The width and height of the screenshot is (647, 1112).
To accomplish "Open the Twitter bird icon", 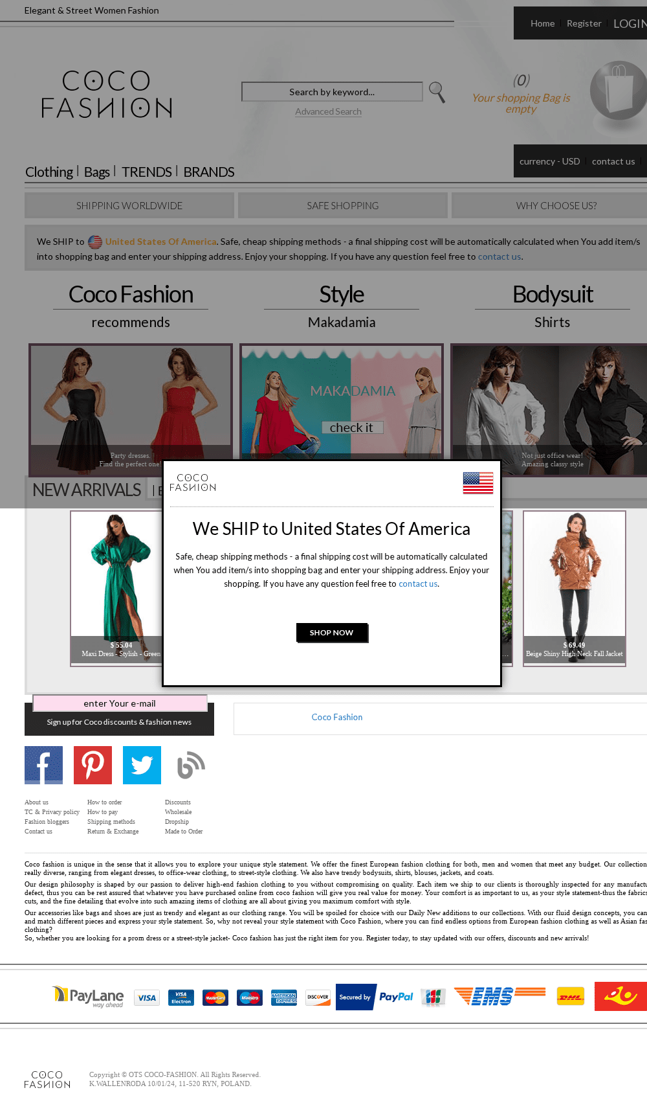I will pyautogui.click(x=142, y=765).
